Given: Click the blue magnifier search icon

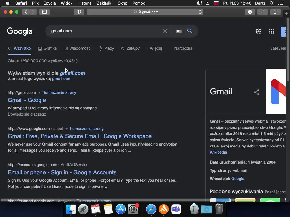Looking at the screenshot, I should 190,31.
